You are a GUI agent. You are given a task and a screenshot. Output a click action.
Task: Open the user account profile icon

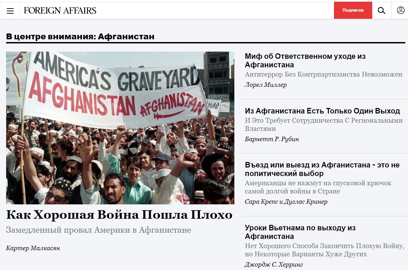click(400, 10)
